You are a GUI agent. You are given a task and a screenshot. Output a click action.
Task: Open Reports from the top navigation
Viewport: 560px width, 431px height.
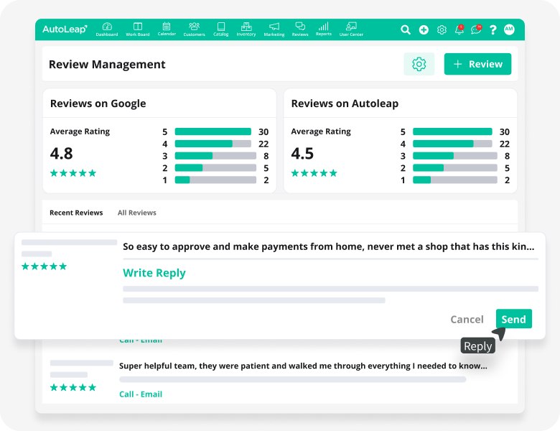click(324, 29)
